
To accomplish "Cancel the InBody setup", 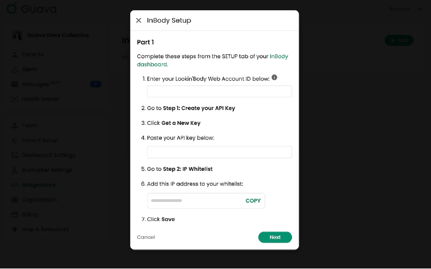I will pyautogui.click(x=146, y=237).
